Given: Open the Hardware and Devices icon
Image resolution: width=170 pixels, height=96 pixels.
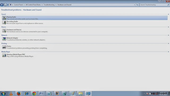Looking at the screenshot, I should point(4,31).
